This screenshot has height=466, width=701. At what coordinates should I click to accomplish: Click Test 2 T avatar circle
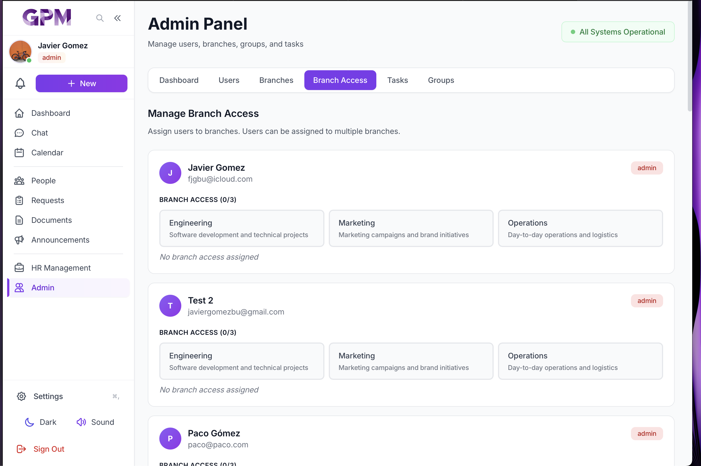pos(170,306)
